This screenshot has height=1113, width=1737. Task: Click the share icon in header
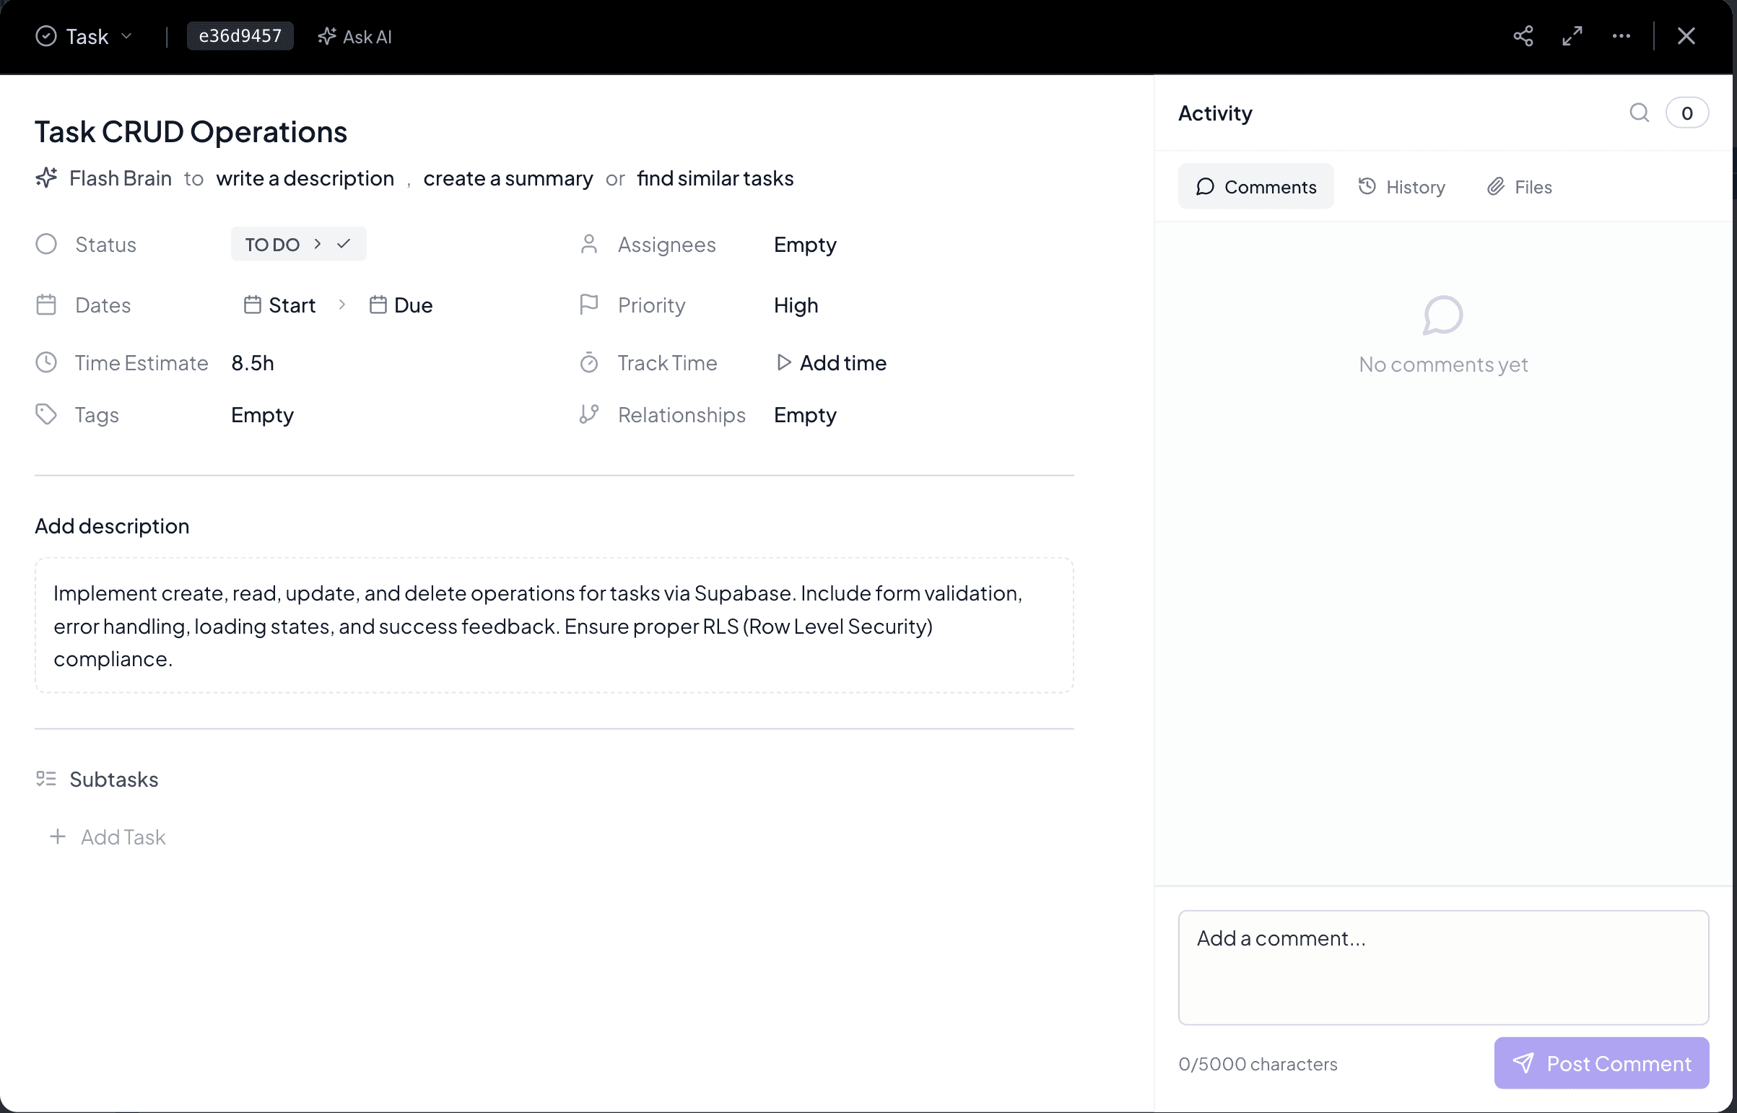pos(1523,36)
